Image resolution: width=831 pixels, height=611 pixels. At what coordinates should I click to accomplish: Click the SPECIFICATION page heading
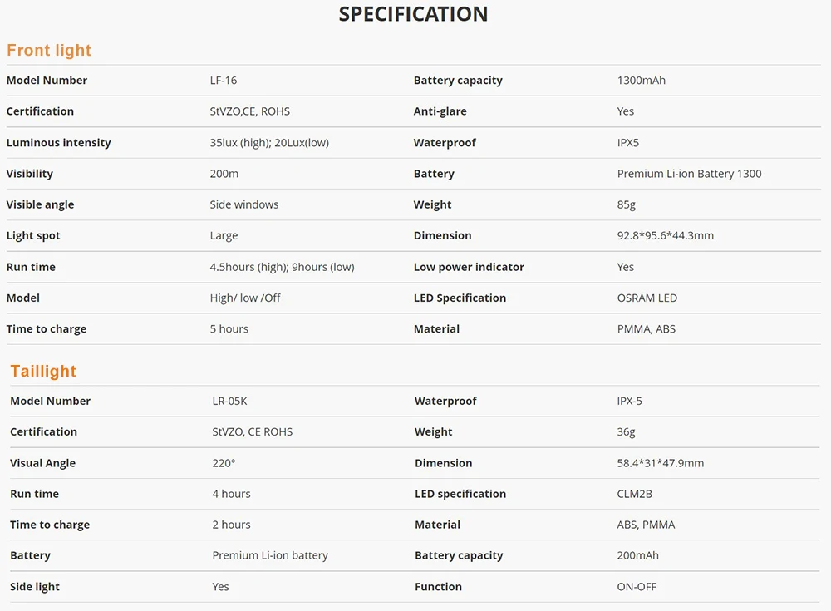coord(413,14)
